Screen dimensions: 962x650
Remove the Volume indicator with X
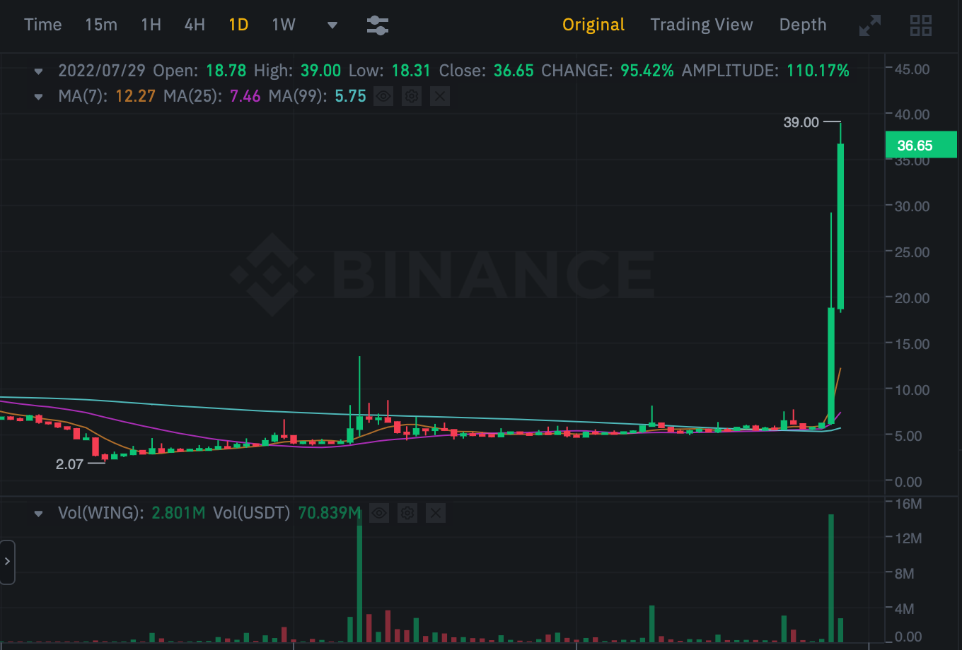click(x=436, y=513)
